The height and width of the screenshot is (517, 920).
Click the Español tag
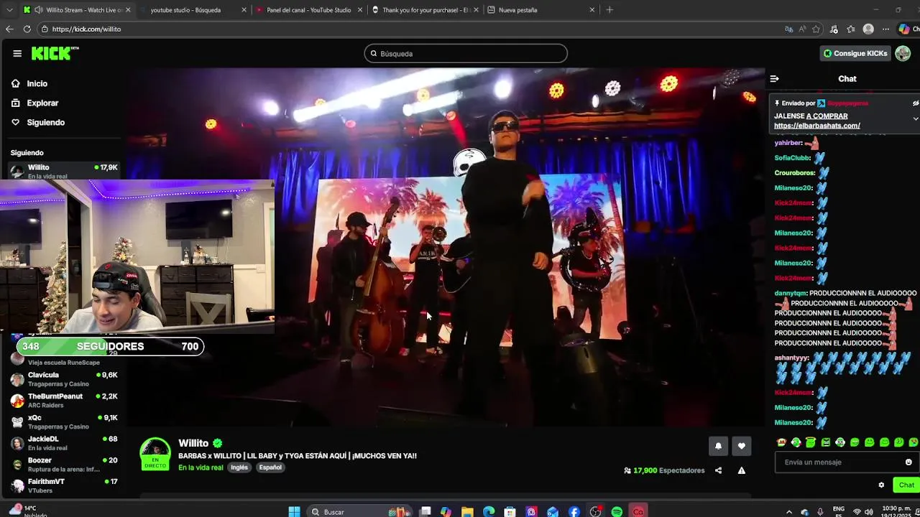pyautogui.click(x=270, y=467)
